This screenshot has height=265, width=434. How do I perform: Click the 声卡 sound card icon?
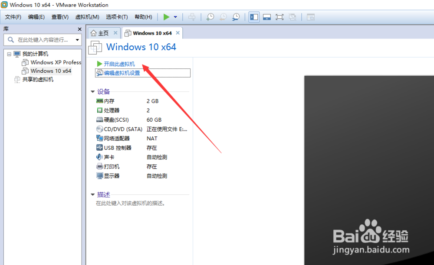click(x=100, y=157)
